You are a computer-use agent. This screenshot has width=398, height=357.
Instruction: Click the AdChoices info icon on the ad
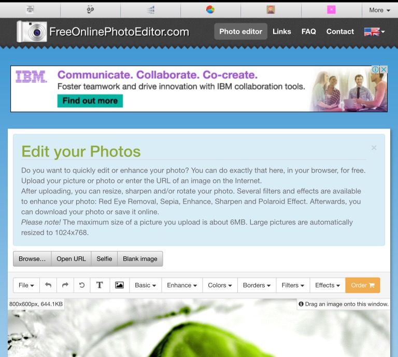tap(375, 69)
